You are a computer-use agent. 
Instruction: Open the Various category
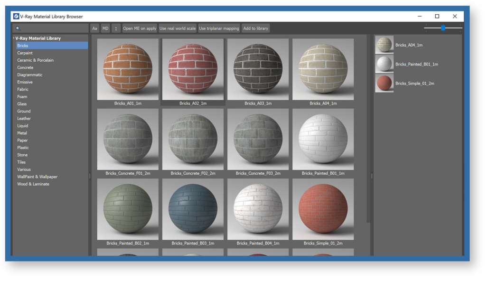pos(24,169)
